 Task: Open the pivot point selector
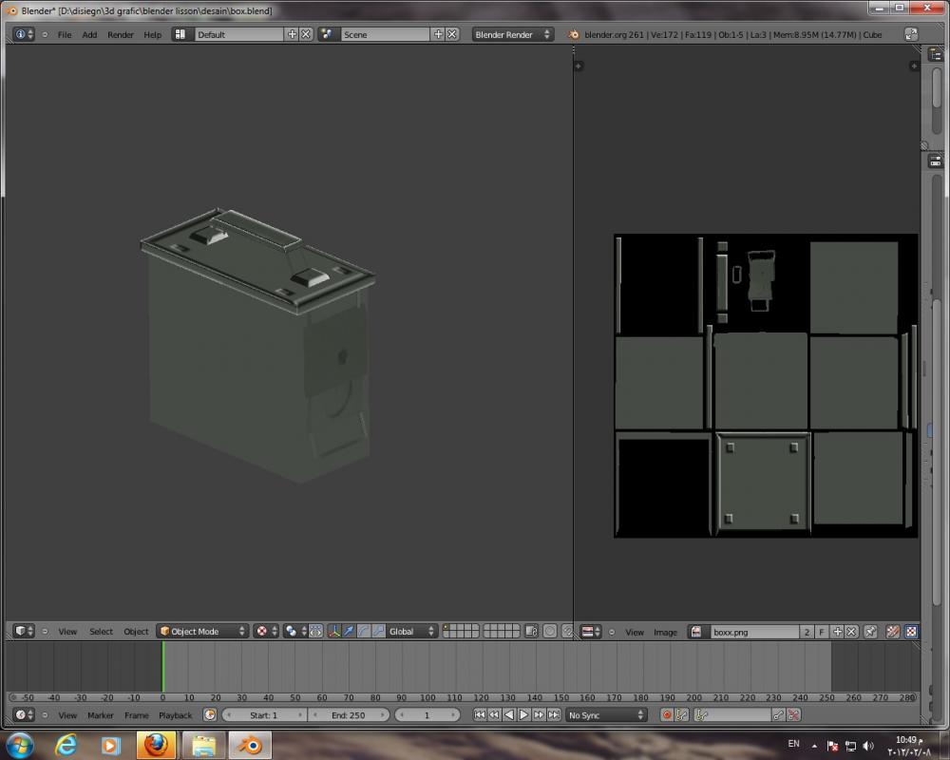click(x=295, y=631)
